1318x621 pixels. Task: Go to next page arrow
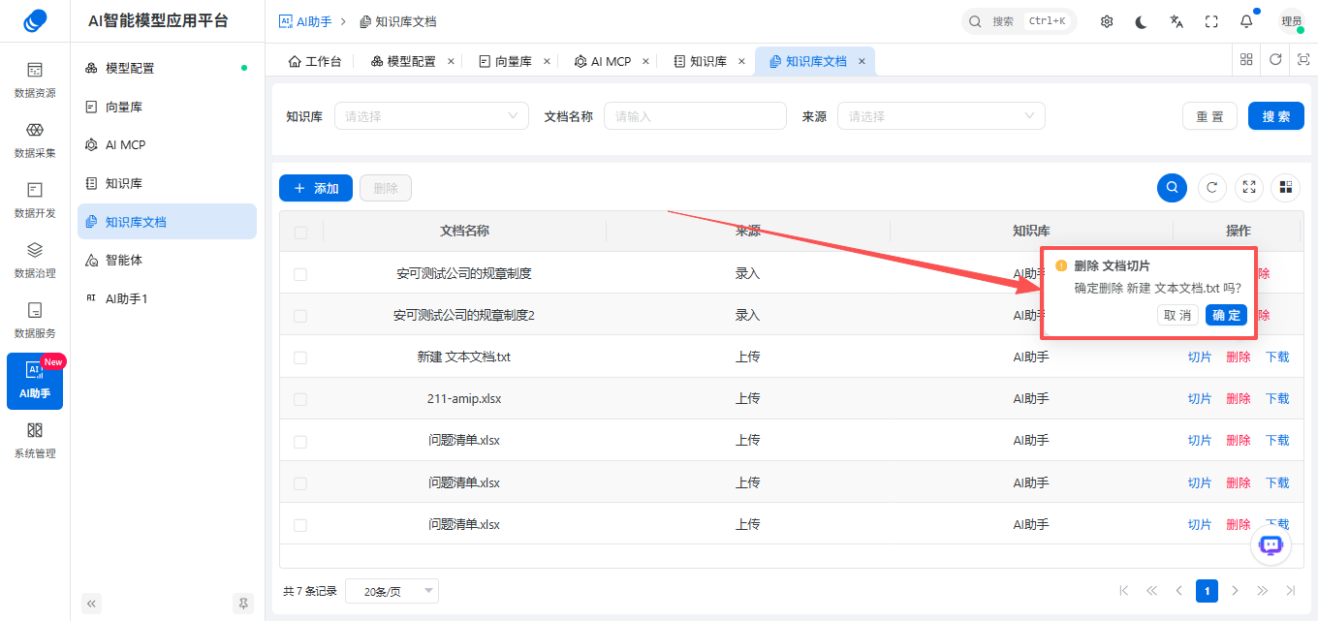(x=1235, y=591)
